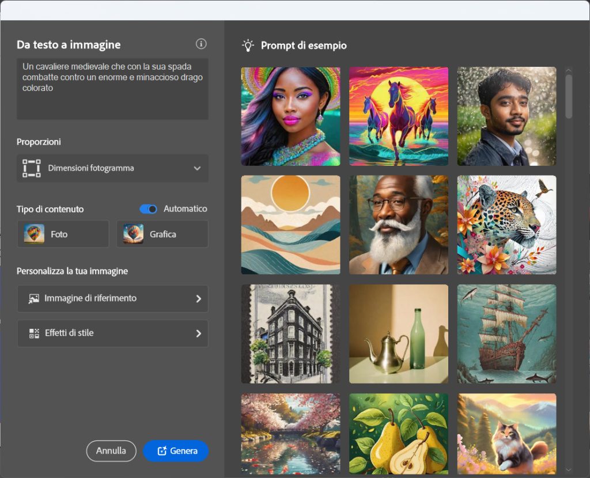Click the scrollbar down arrow
This screenshot has height=478, width=590.
click(569, 469)
